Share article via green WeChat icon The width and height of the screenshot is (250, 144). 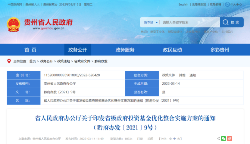click(223, 138)
